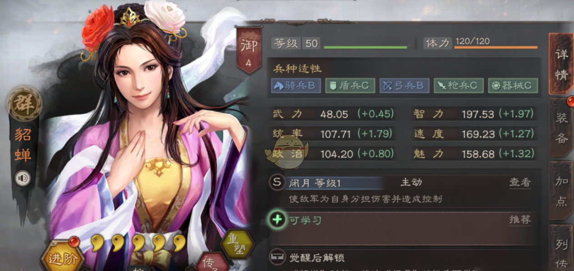Tap the locked awakening skill slot icon
Viewport: 574px width, 271px height.
[x=277, y=257]
